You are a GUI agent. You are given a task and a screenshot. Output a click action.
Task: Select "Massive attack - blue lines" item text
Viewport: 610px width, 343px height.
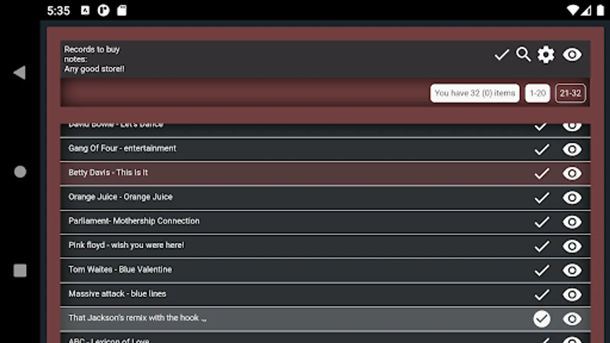tap(117, 294)
